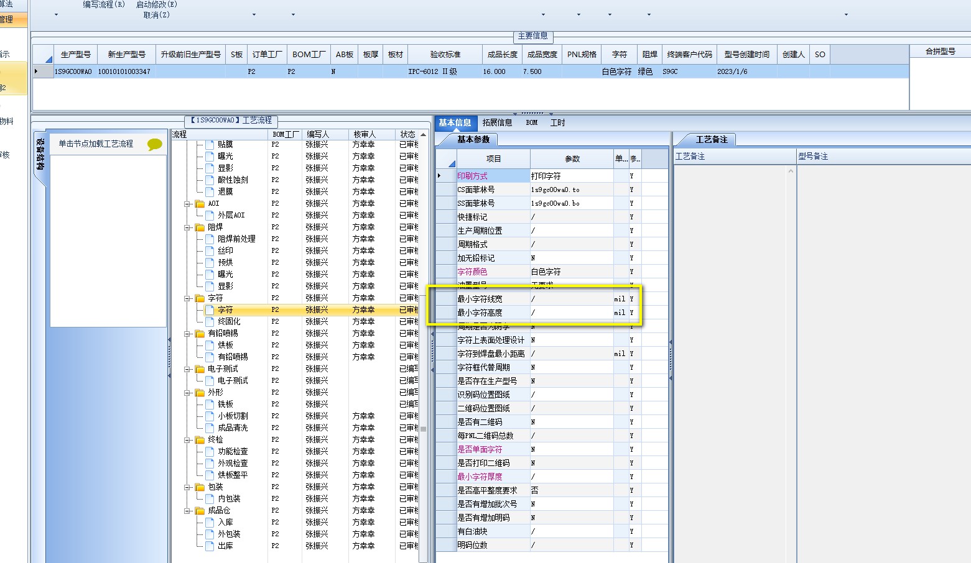Collapse the 外形 tree node
Viewport: 971px width, 563px height.
[x=187, y=393]
